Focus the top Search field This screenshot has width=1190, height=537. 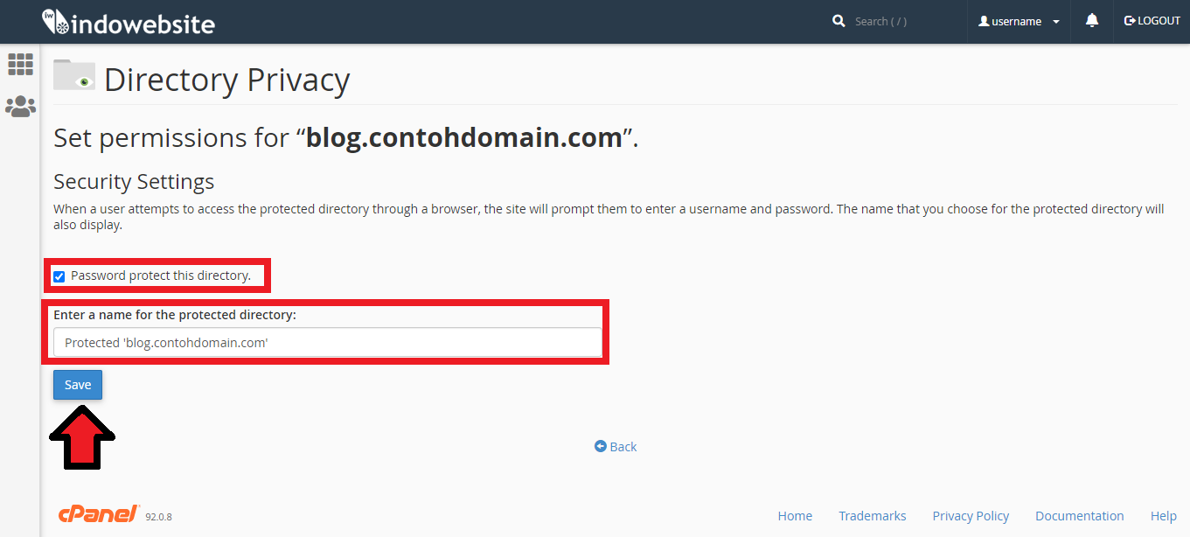click(x=901, y=21)
